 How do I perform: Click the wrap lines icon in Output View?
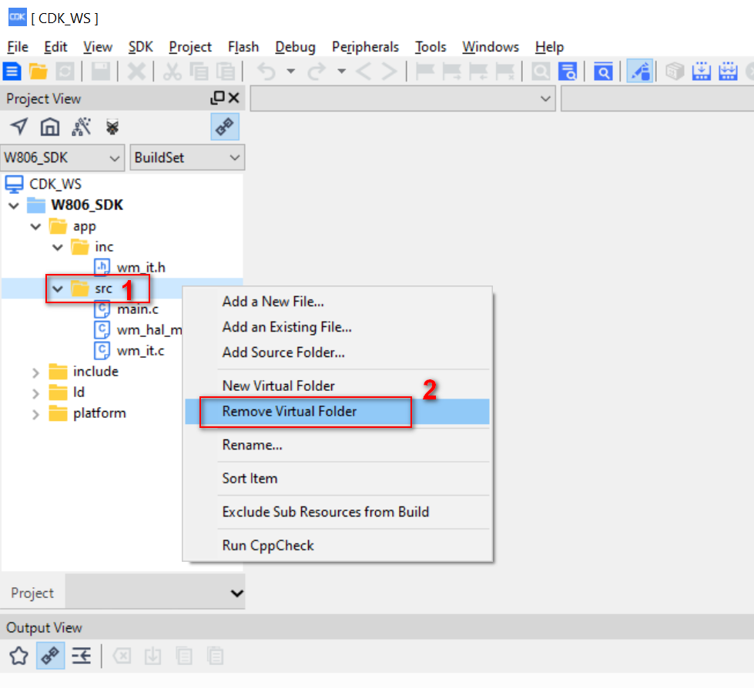[x=82, y=656]
